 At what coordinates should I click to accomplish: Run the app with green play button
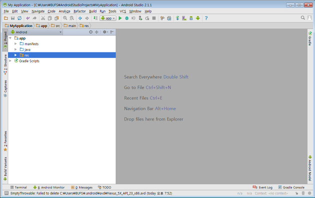click(x=120, y=18)
